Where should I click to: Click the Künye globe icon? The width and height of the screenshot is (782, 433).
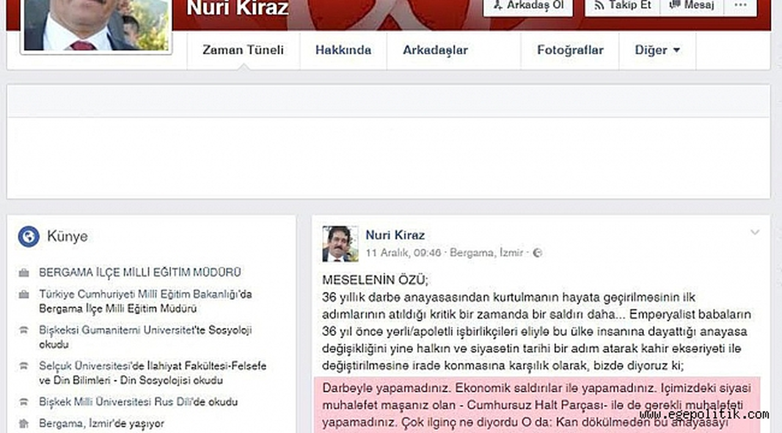pos(29,236)
